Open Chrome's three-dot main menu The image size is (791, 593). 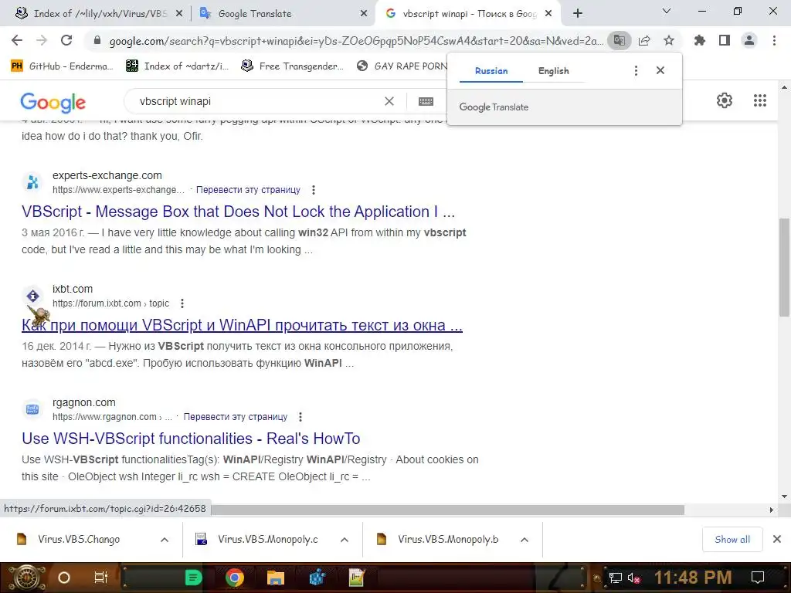coord(774,40)
